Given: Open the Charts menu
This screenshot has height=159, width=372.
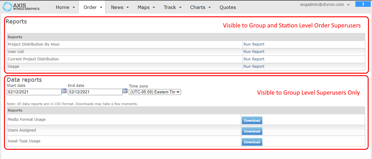Looking at the screenshot, I should (200, 7).
